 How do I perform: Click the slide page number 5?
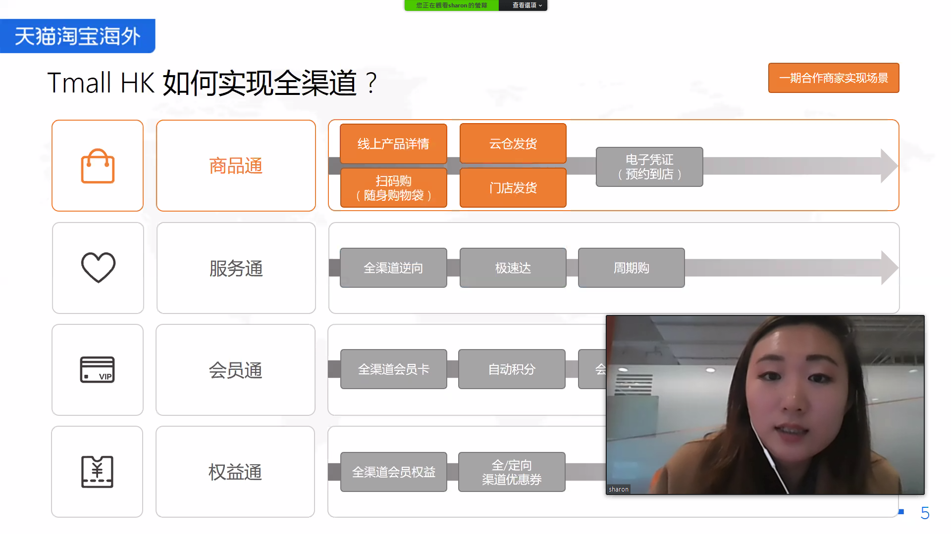(x=925, y=513)
